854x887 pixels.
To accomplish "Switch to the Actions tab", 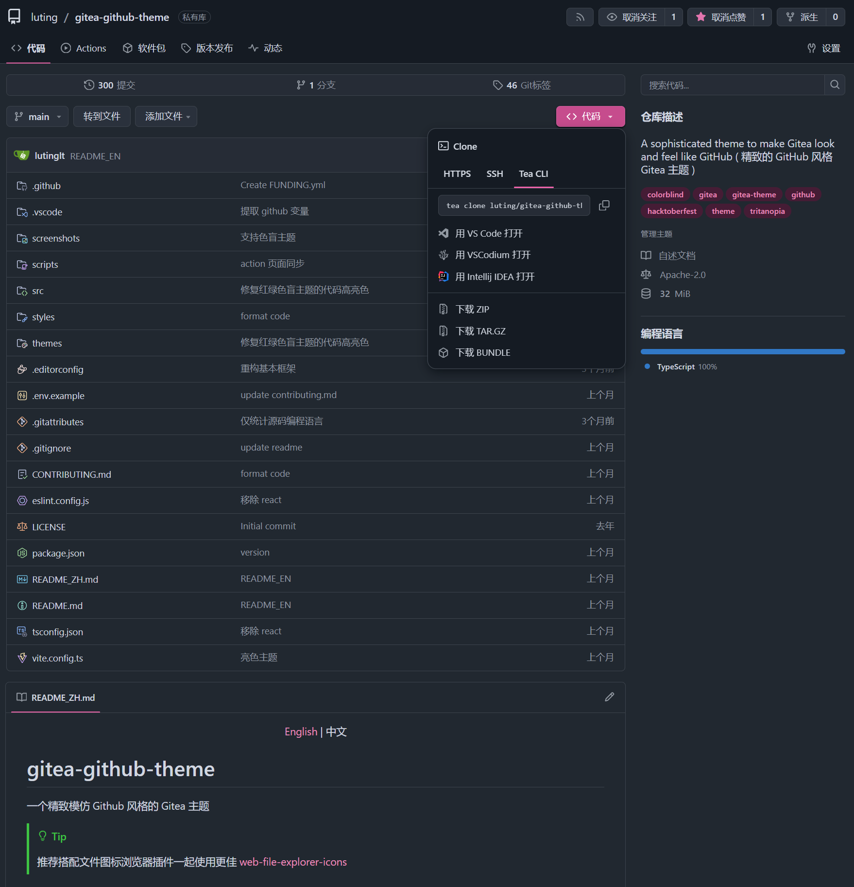I will tap(84, 48).
